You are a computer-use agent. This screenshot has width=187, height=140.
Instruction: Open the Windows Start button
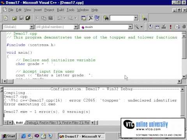click(x=9, y=136)
